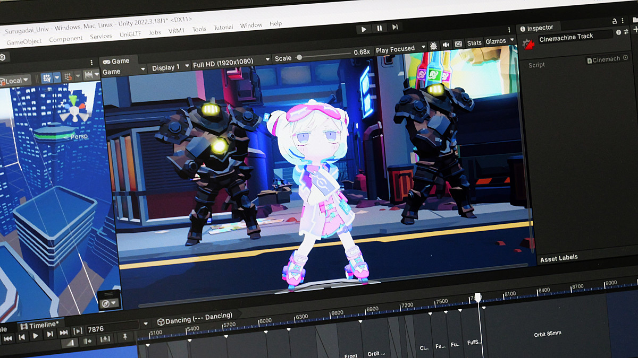Open the Scene view three-dot options menu
Viewport: 638px width, 358px height.
92,63
